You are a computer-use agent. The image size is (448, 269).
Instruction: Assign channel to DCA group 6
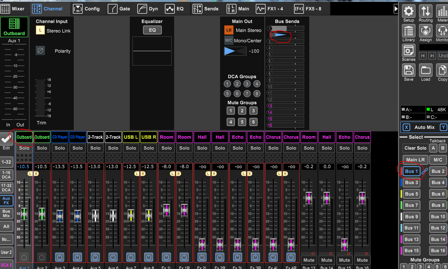point(237,94)
